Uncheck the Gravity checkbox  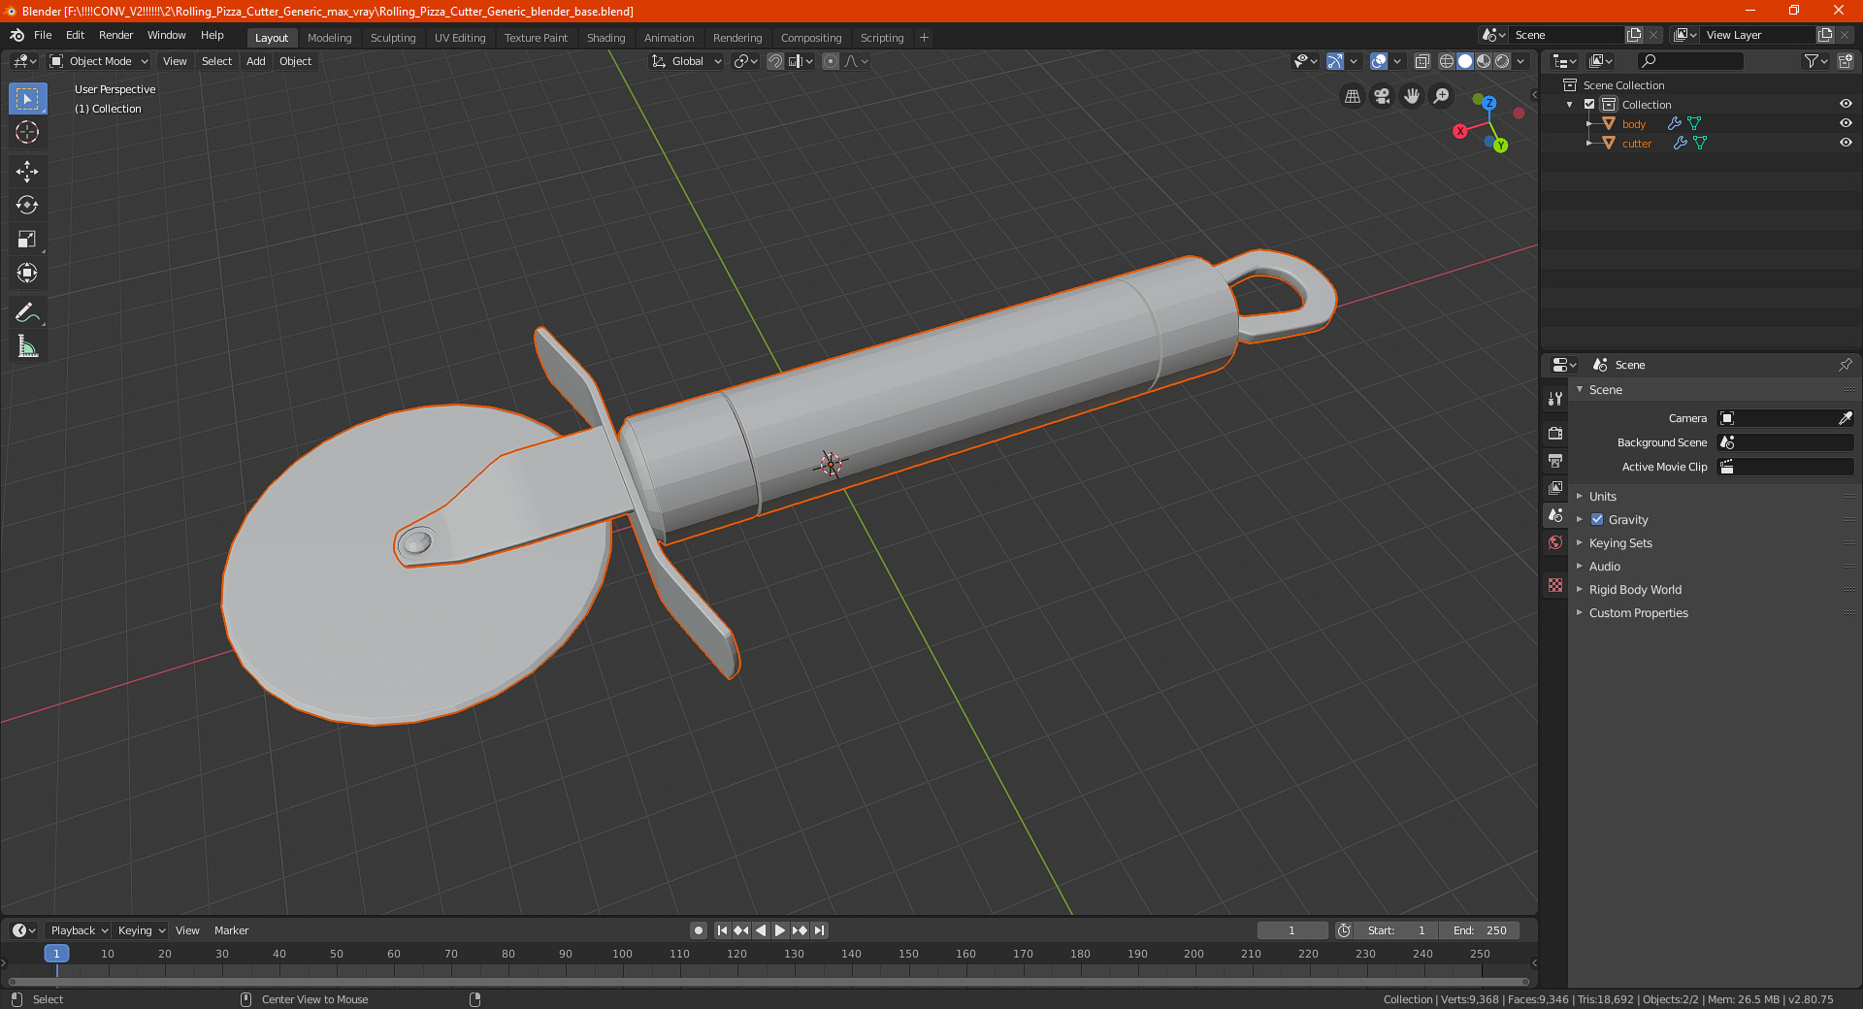click(1597, 520)
